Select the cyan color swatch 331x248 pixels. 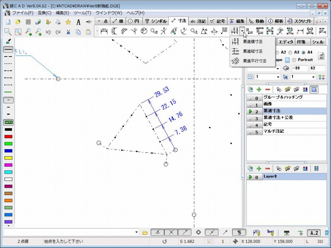pos(8,172)
